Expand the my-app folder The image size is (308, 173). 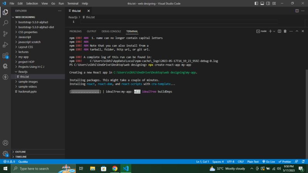(x=38, y=57)
